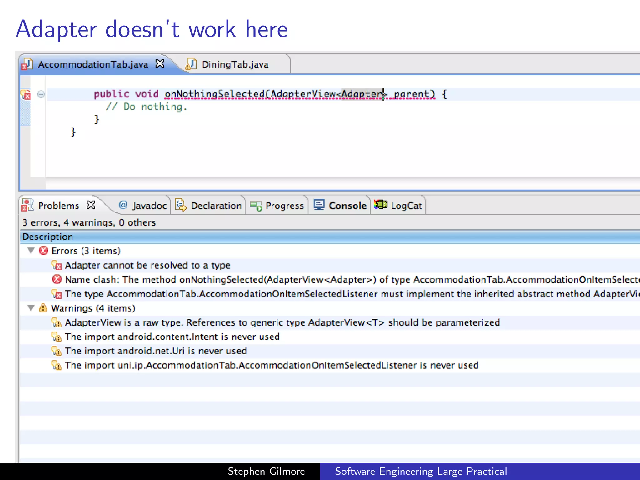
Task: Click the red error icon beside Errors group
Action: [43, 251]
